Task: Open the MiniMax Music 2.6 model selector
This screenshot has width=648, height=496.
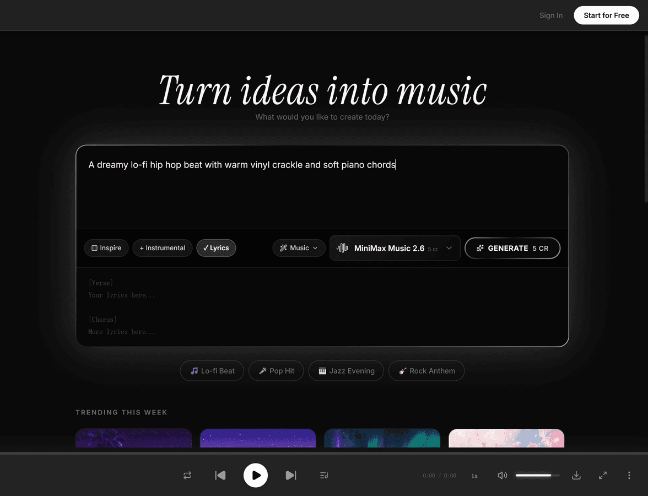Action: pos(395,248)
